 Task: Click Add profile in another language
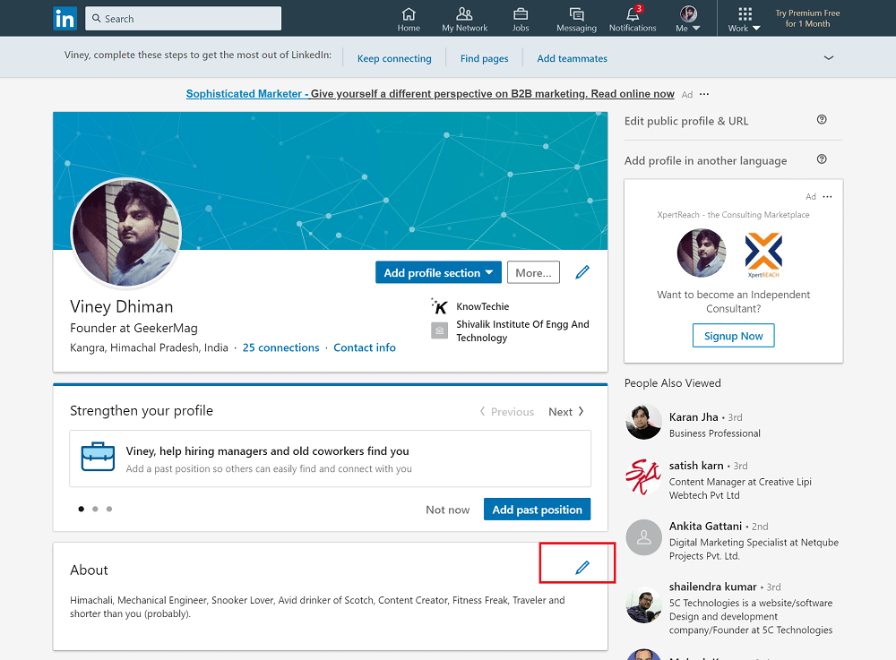tap(705, 160)
